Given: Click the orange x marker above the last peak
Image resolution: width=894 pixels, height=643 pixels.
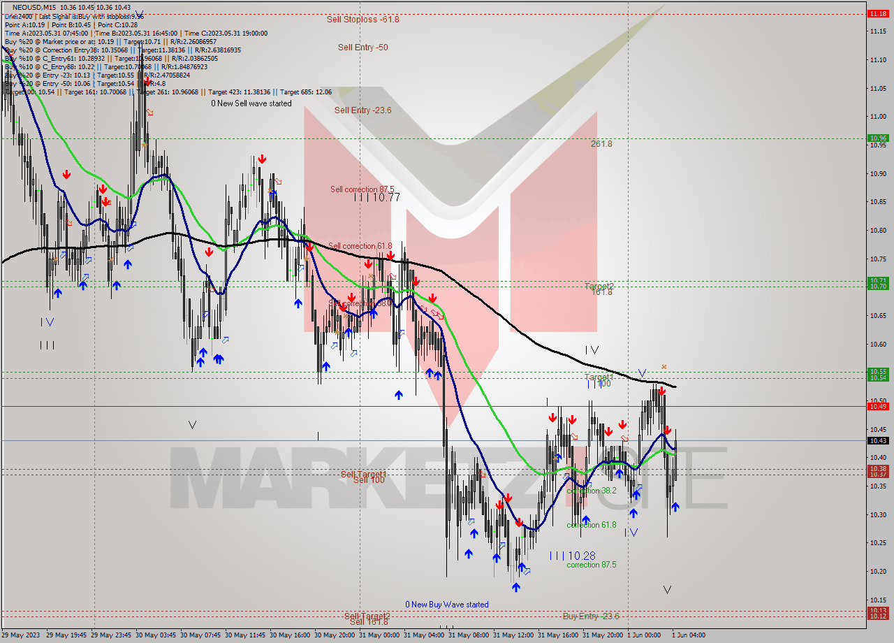Looking at the screenshot, I should (x=664, y=366).
